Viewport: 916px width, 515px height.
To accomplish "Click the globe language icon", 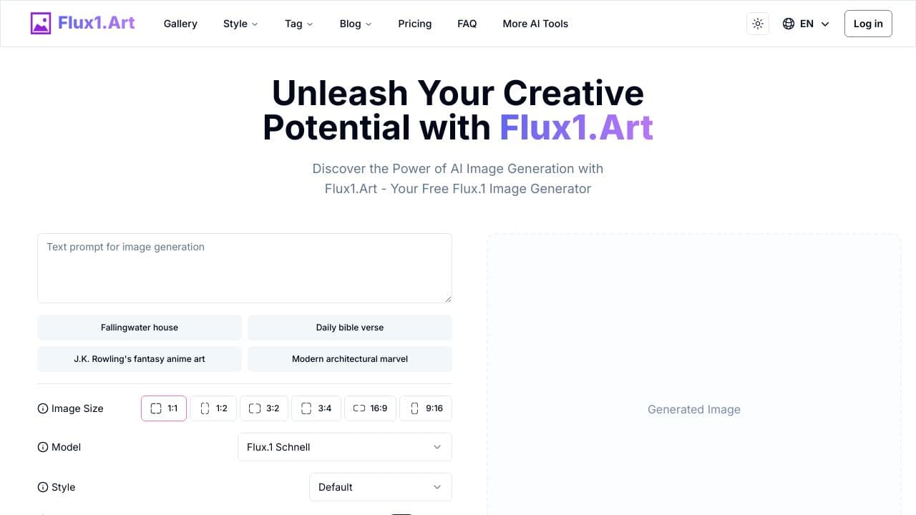I will click(x=789, y=24).
